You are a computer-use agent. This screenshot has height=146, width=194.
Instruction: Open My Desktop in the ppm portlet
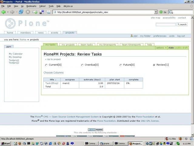click(x=15, y=57)
